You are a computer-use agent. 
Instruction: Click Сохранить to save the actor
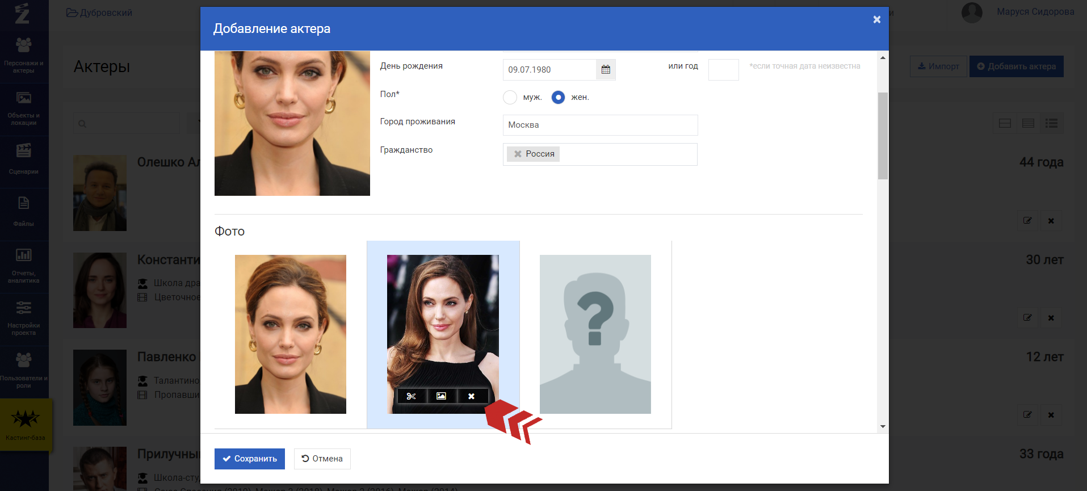coord(250,459)
